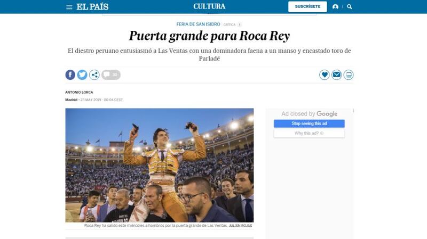This screenshot has height=239, width=427.
Task: Open the share options icon
Action: pos(94,75)
